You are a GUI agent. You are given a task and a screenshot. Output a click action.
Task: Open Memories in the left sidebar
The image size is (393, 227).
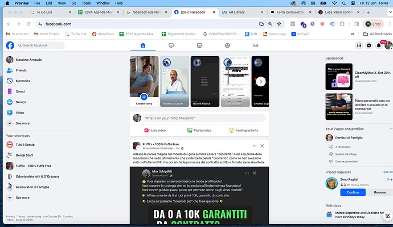[18, 81]
